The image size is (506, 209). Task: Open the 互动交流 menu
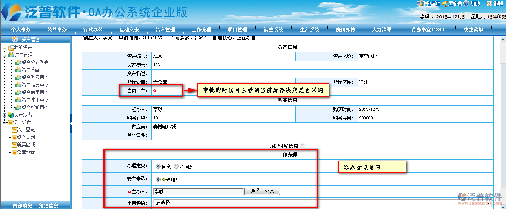click(x=129, y=30)
